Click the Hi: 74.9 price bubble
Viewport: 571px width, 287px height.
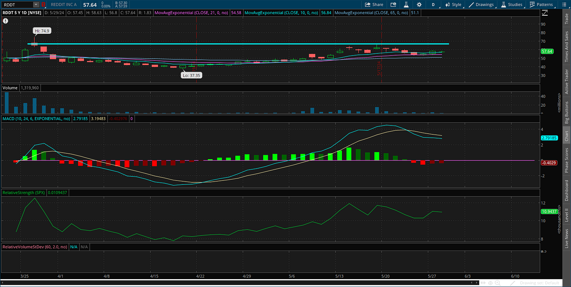coord(42,31)
